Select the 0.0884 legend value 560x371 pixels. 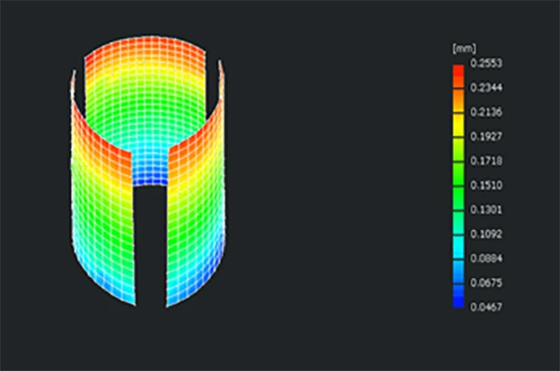tap(486, 258)
